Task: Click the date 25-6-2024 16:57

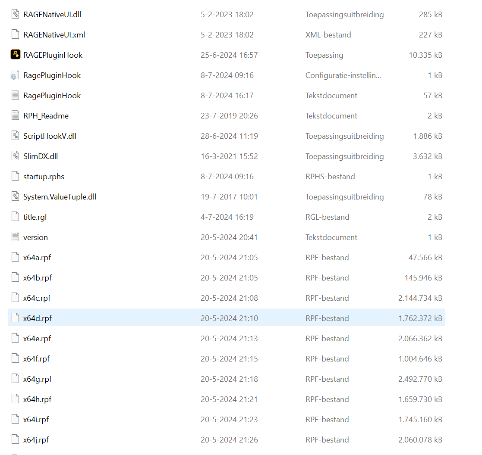Action: 229,55
